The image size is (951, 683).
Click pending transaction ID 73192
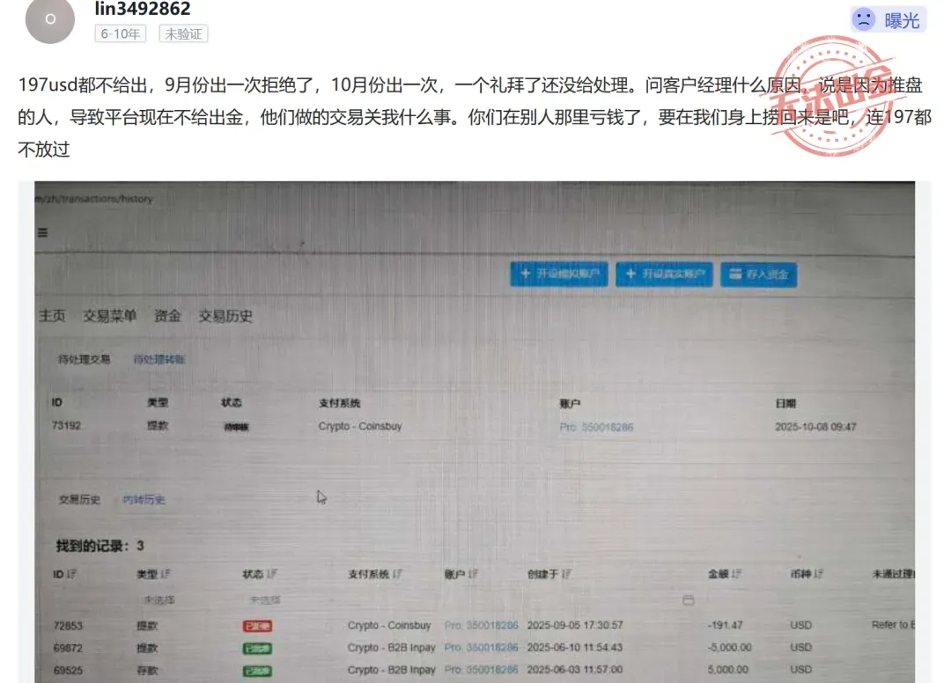tap(66, 425)
